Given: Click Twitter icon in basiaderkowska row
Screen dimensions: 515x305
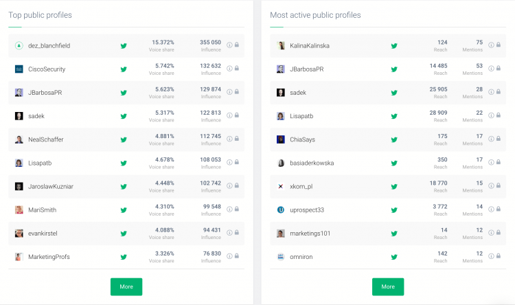Looking at the screenshot, I should (394, 163).
